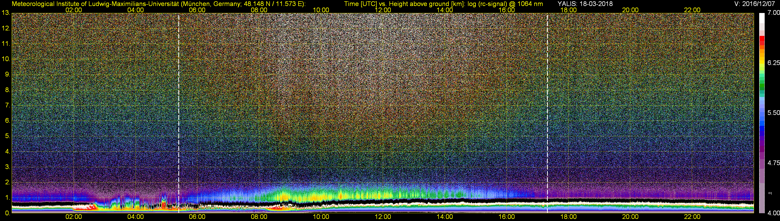The image size is (780, 221).
Task: Click 12:00 on the top time axis
Action: click(x=383, y=10)
